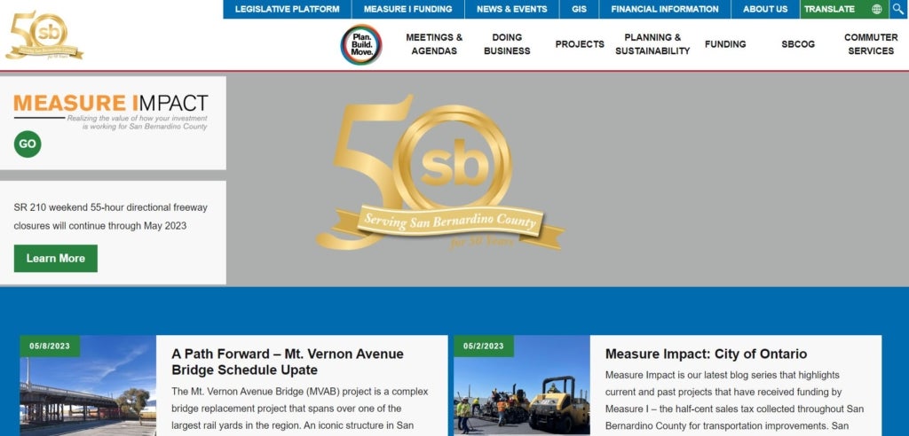Click the SR 210 weekend closures notice text

coord(111,216)
